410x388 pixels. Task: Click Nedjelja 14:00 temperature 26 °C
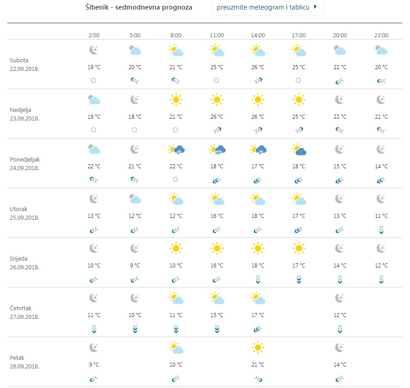(x=258, y=117)
